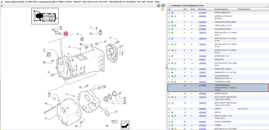Click blue arrow icon on row 47132498
269x130 pixels.
pyautogui.click(x=172, y=13)
